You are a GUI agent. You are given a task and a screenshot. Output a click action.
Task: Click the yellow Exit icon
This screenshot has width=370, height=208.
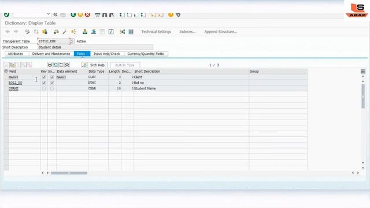point(80,14)
